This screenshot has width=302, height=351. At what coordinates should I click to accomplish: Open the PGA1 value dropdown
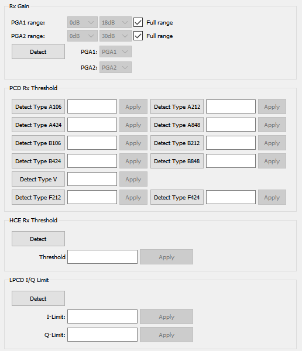115,51
